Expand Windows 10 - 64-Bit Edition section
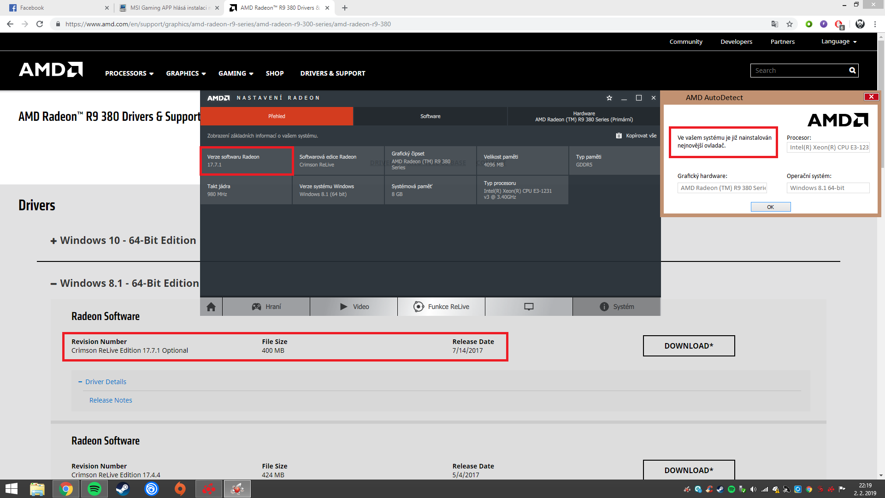 coord(123,240)
